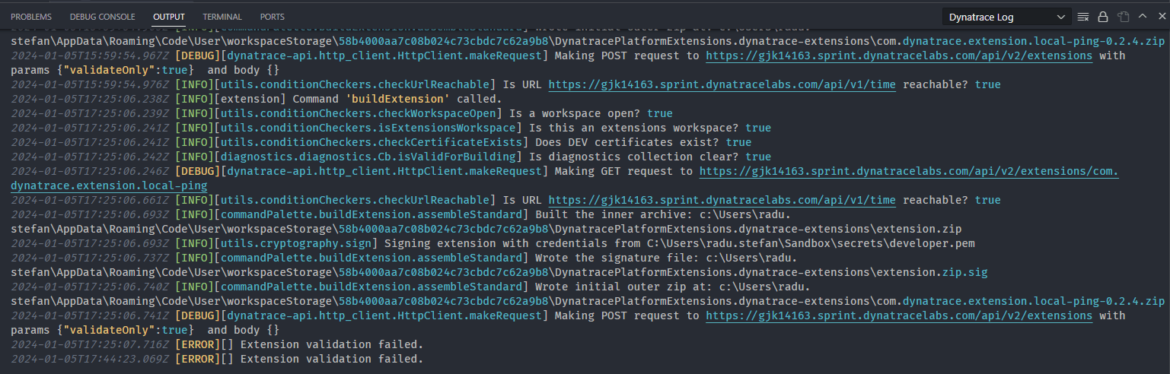
Task: Toggle the scroll lock padlock icon
Action: click(1103, 16)
